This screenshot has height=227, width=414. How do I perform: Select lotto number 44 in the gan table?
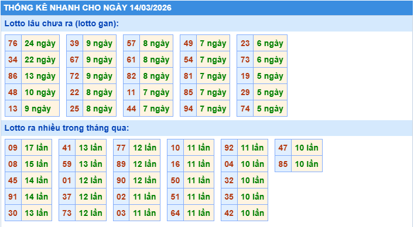[x=132, y=109]
